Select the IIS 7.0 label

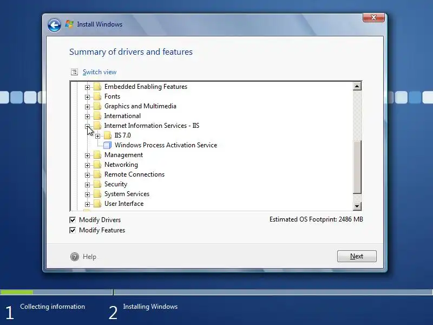pyautogui.click(x=123, y=135)
